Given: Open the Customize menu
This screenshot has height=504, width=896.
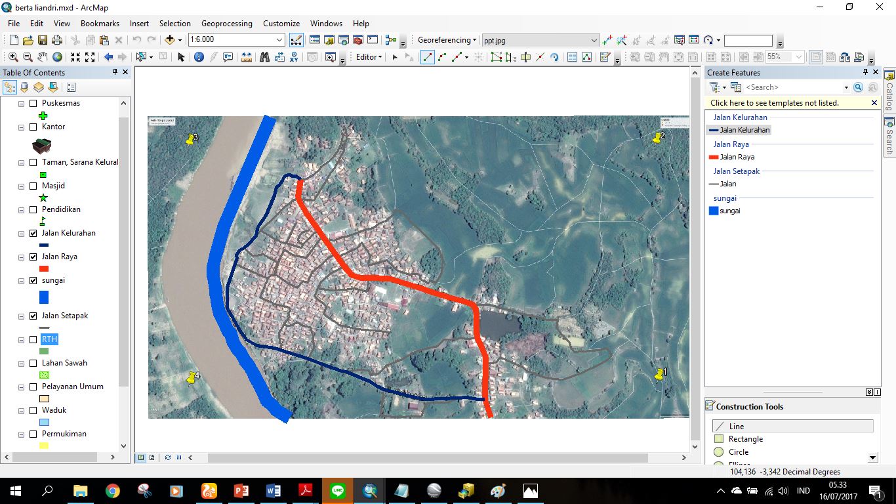Looking at the screenshot, I should coord(281,23).
